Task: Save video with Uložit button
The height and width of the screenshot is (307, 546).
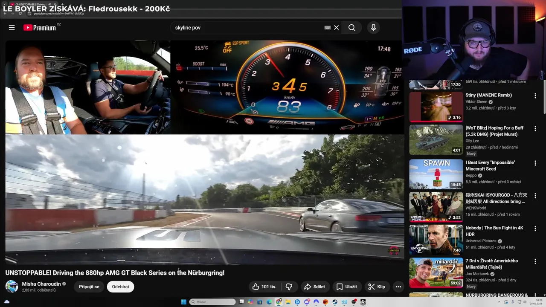Action: (x=346, y=287)
